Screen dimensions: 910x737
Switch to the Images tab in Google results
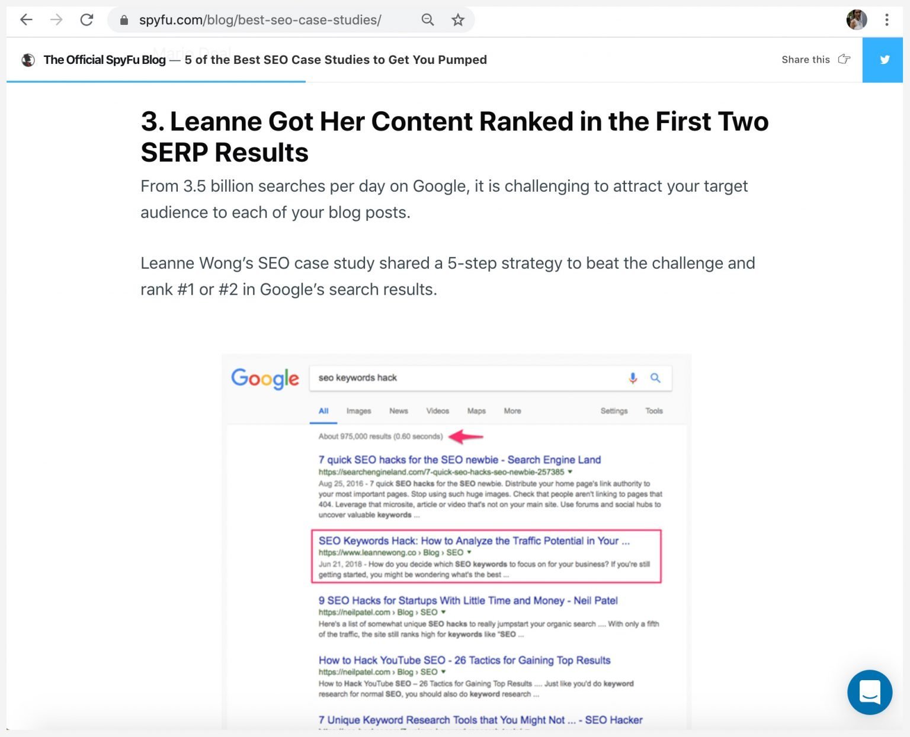(x=358, y=411)
